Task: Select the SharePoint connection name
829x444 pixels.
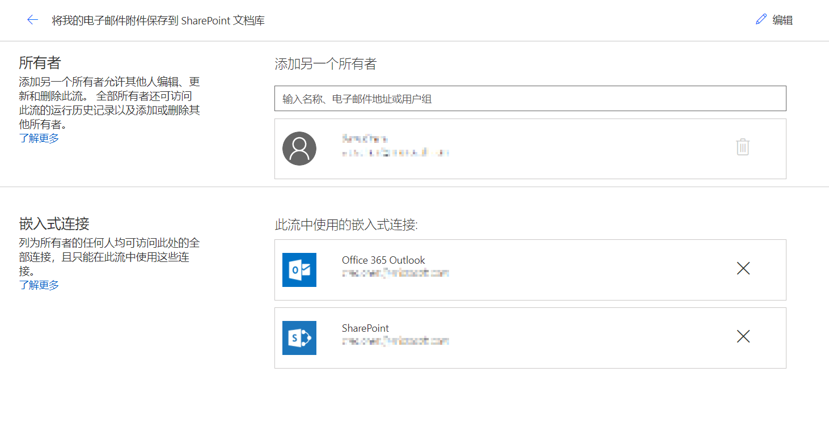Action: 365,328
